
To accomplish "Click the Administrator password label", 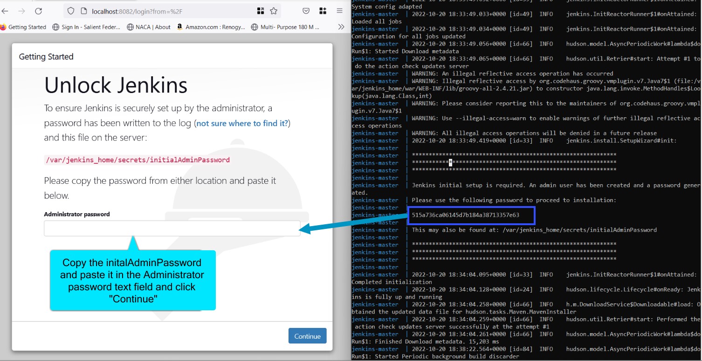I will 77,214.
